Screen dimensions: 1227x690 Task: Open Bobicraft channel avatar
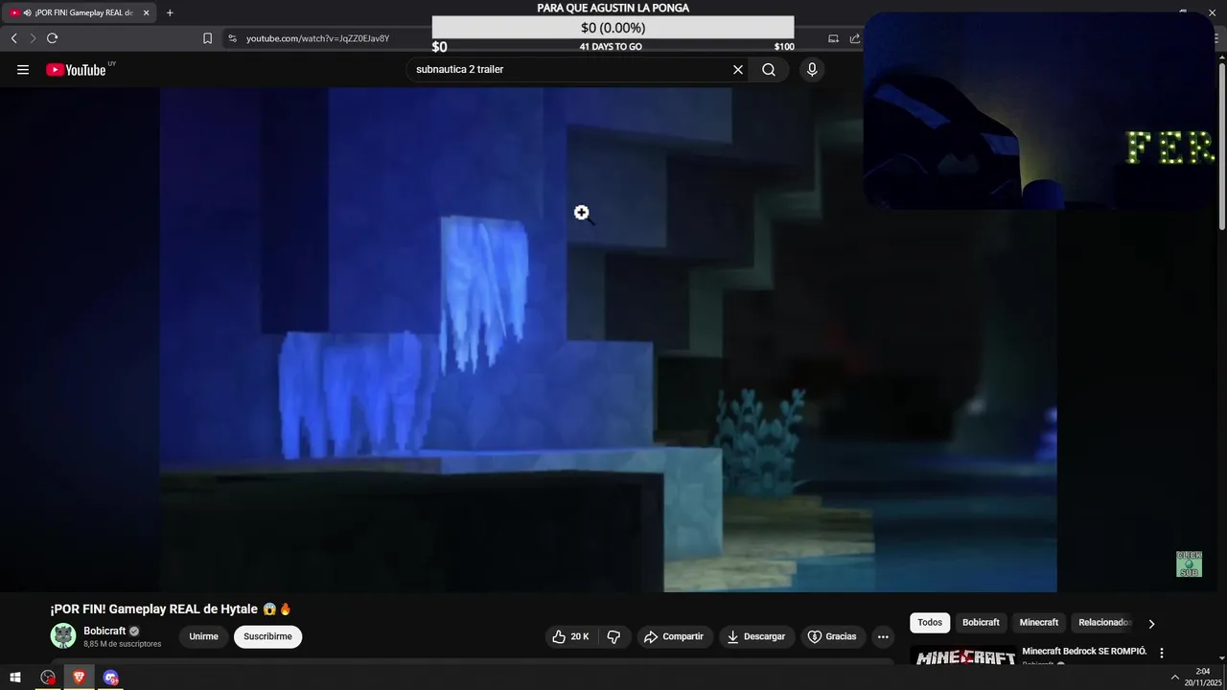pyautogui.click(x=63, y=635)
